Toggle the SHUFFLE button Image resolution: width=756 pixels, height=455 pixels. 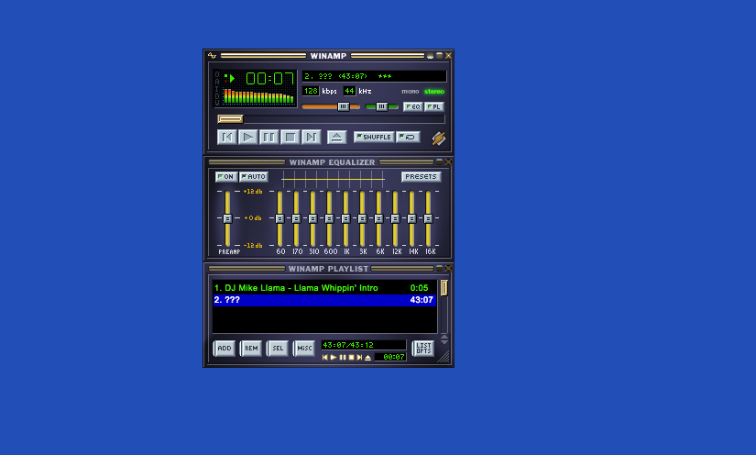pos(374,137)
